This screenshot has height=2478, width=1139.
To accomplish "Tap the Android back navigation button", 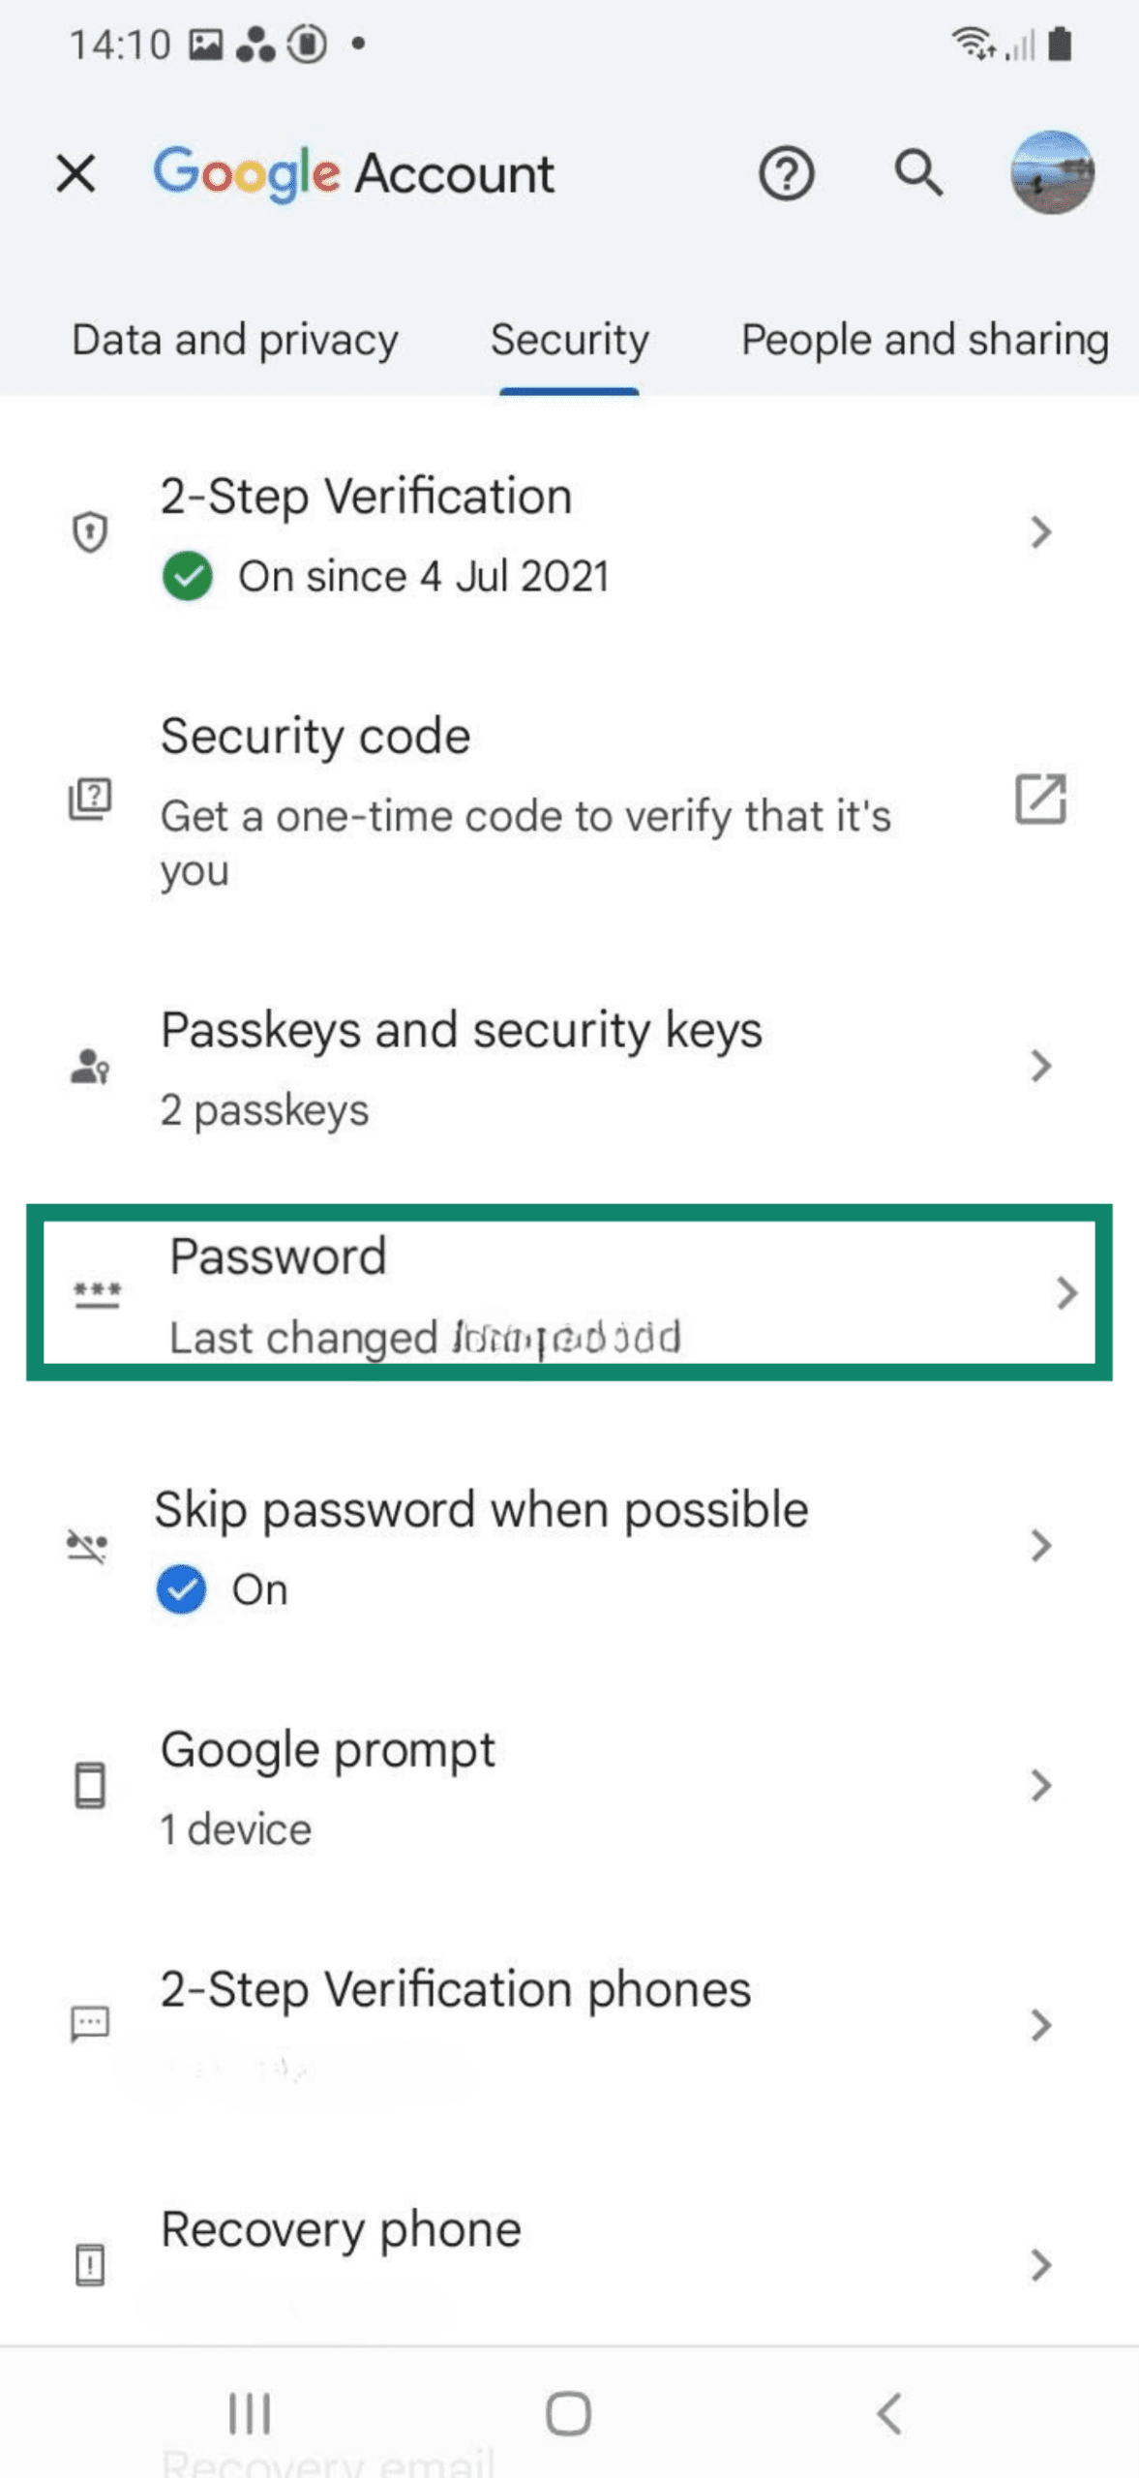I will 888,2413.
